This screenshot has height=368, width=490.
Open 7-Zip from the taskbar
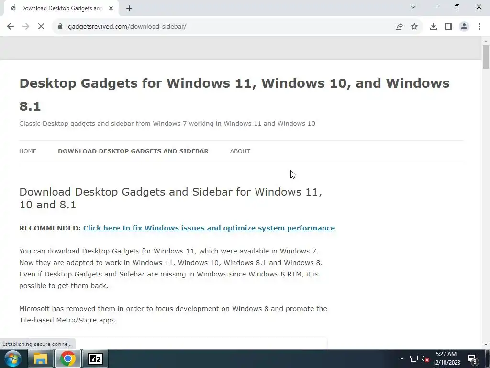coord(95,358)
